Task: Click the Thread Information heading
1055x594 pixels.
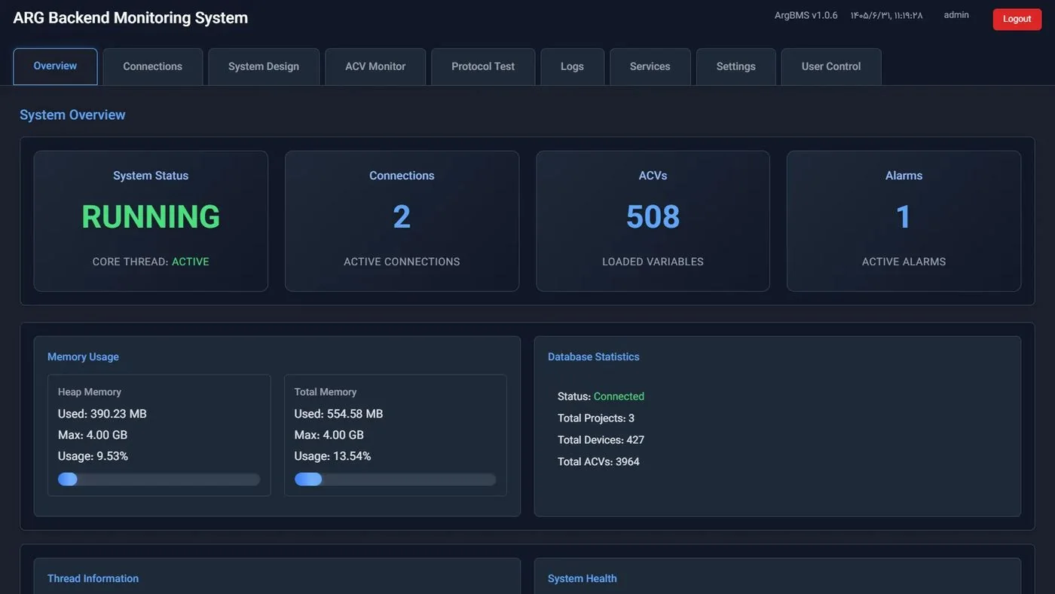Action: point(93,578)
